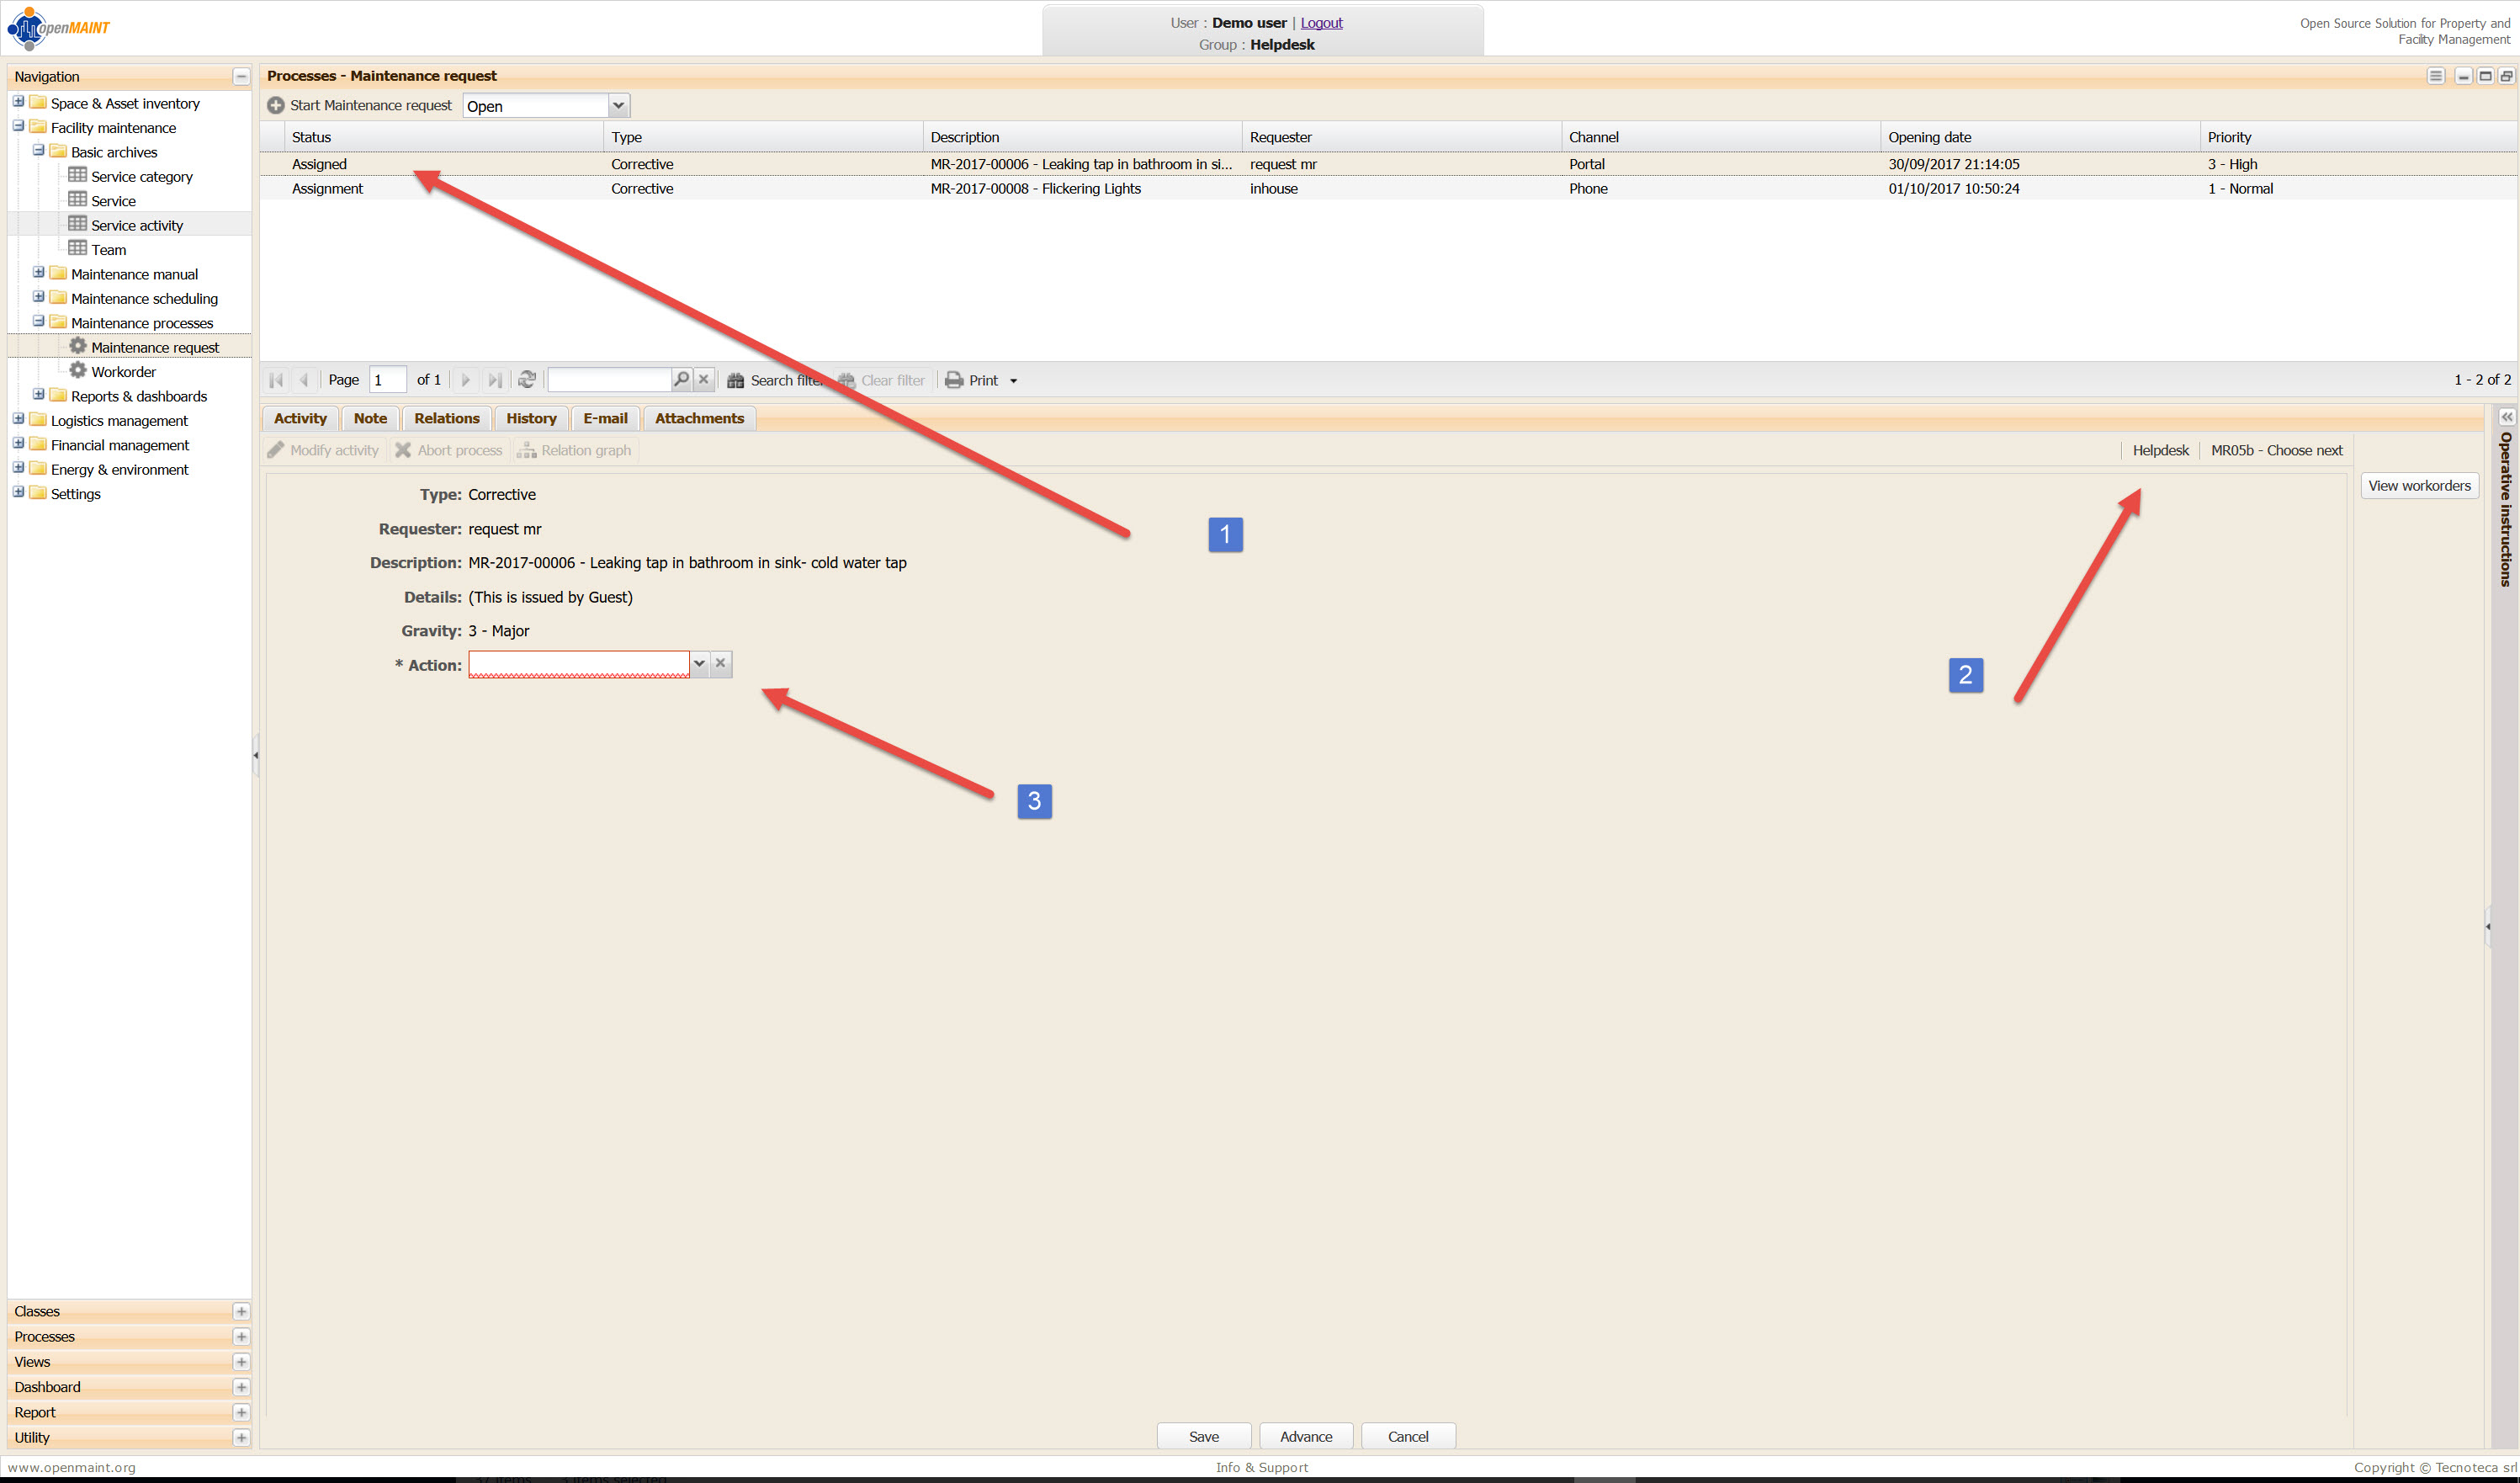
Task: Open the Workorder process in the navigation tree
Action: (123, 372)
